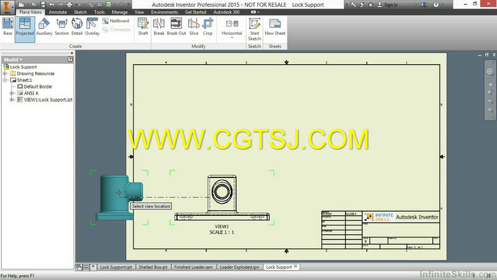Expand the VIEW1:Lock Support.ipt node
The height and width of the screenshot is (280, 497).
point(12,100)
